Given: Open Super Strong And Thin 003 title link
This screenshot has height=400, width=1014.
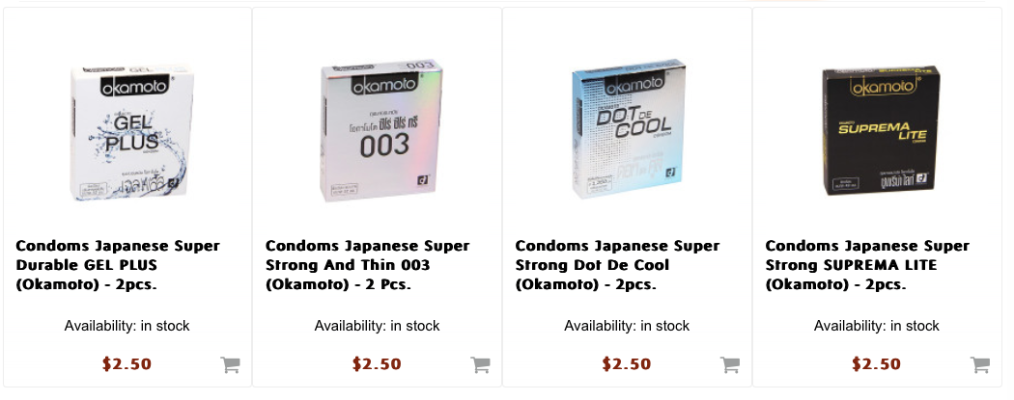Looking at the screenshot, I should click(x=348, y=265).
